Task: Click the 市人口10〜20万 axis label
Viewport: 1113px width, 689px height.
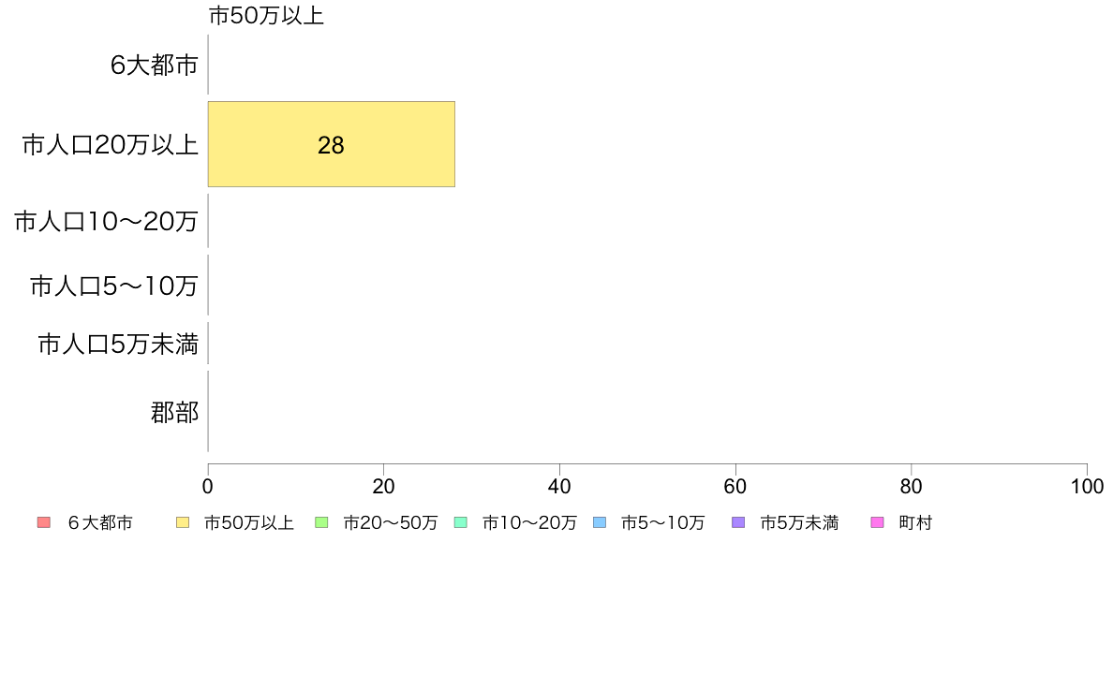Action: click(106, 221)
